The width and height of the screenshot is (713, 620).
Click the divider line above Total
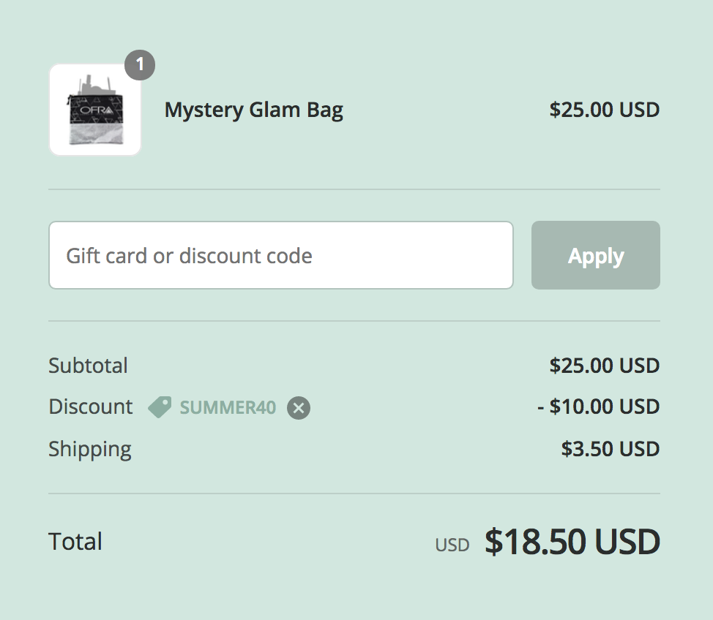[x=354, y=494]
